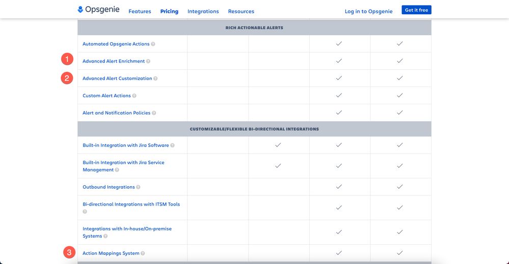509x264 pixels.
Task: Click question mark beside Custom Alert Actions
Action: coord(134,96)
